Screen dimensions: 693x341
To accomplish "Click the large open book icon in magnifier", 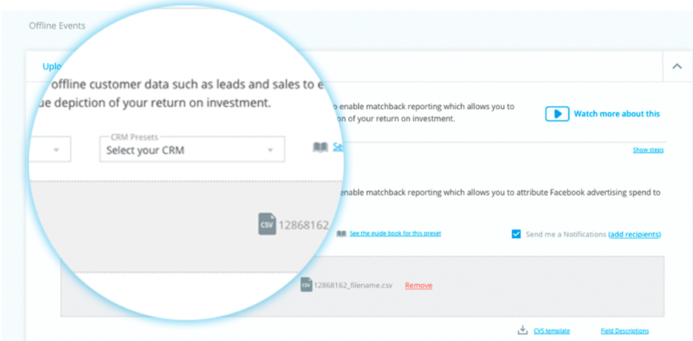I will 321,147.
